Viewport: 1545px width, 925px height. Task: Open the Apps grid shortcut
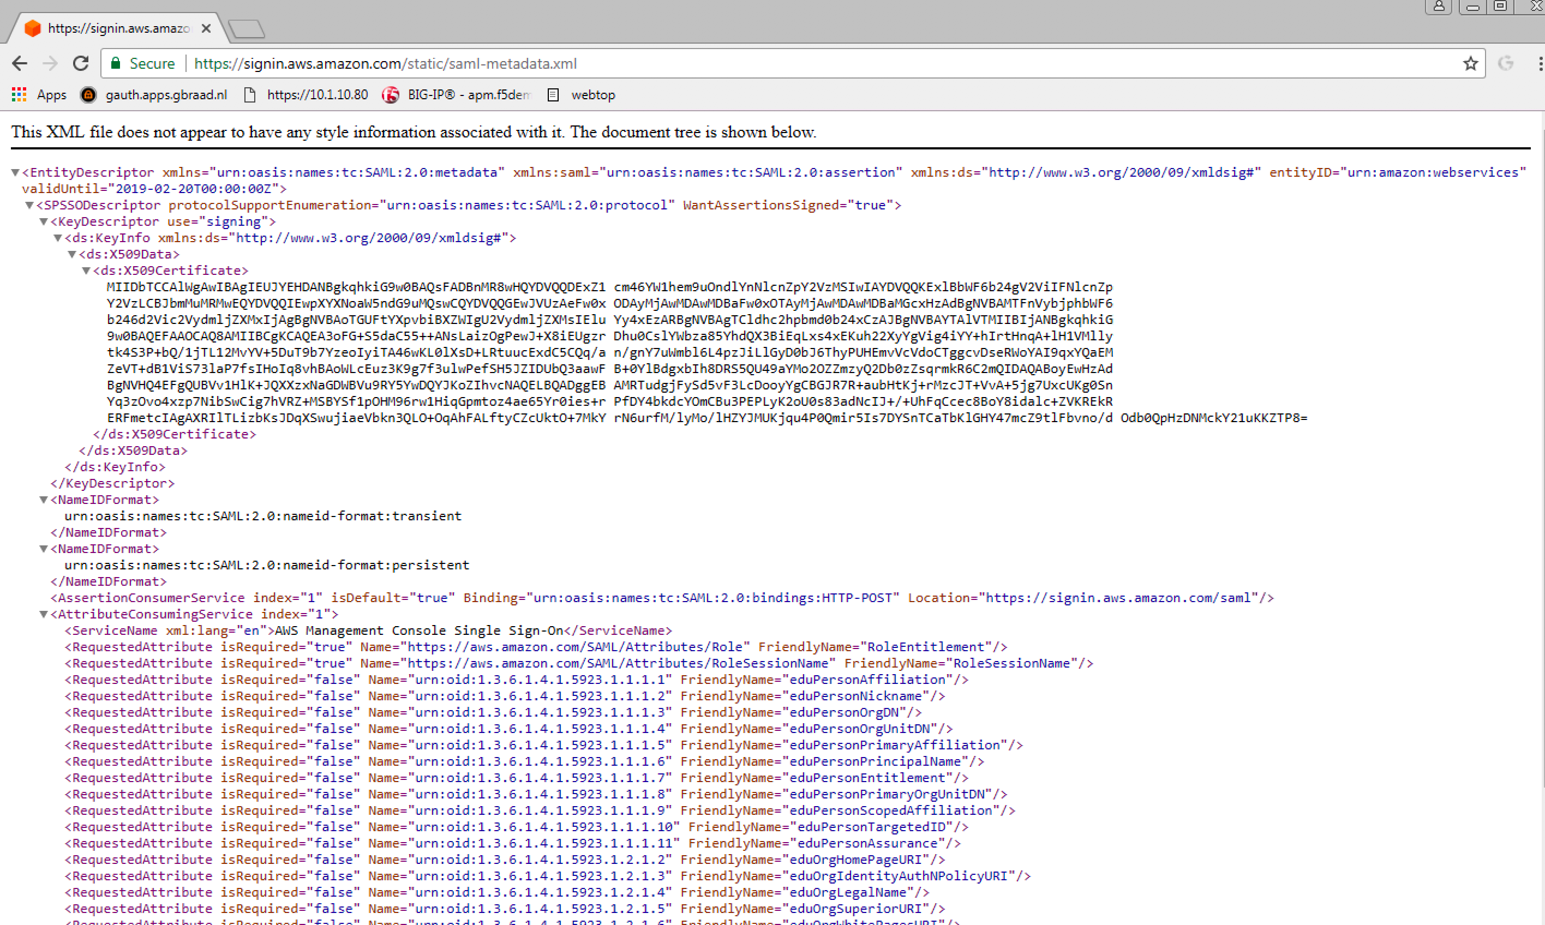click(x=39, y=95)
